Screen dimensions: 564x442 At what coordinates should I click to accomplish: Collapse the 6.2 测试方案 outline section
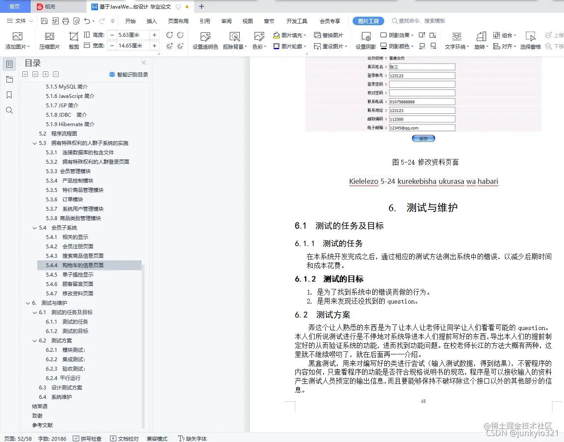35,341
